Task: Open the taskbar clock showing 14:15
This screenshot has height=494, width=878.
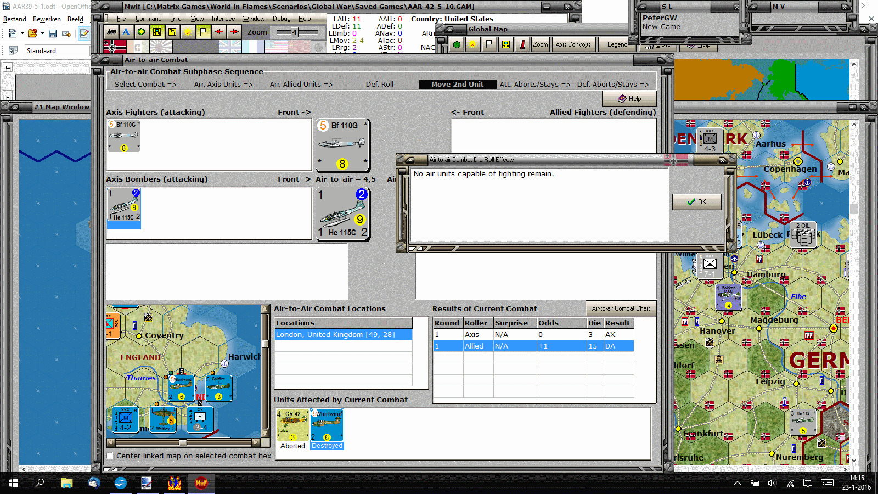Action: coord(857,482)
